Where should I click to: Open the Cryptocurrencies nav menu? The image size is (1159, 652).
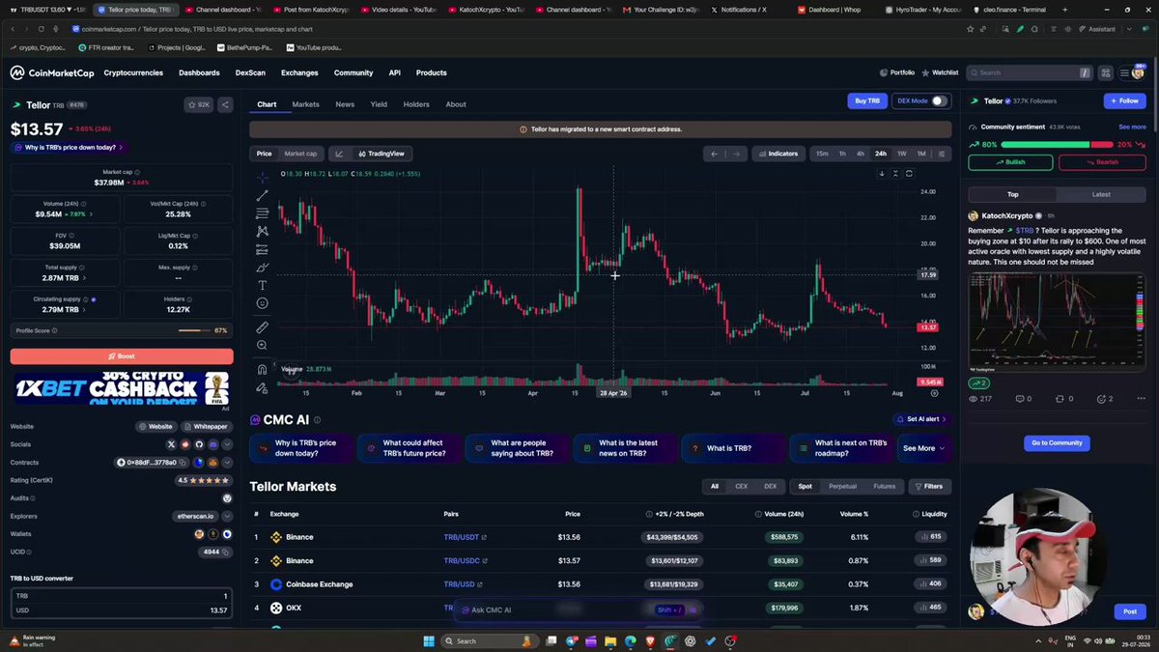(x=133, y=72)
